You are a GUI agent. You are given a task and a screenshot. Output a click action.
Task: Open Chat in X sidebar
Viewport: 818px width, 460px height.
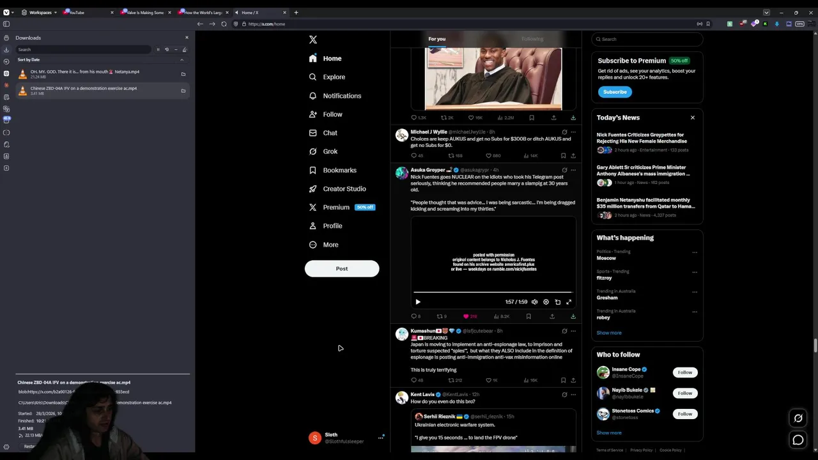coord(323,133)
